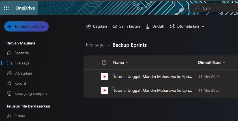Click the Otomatiskan automate icon
This screenshot has width=238, height=121.
[x=172, y=26]
